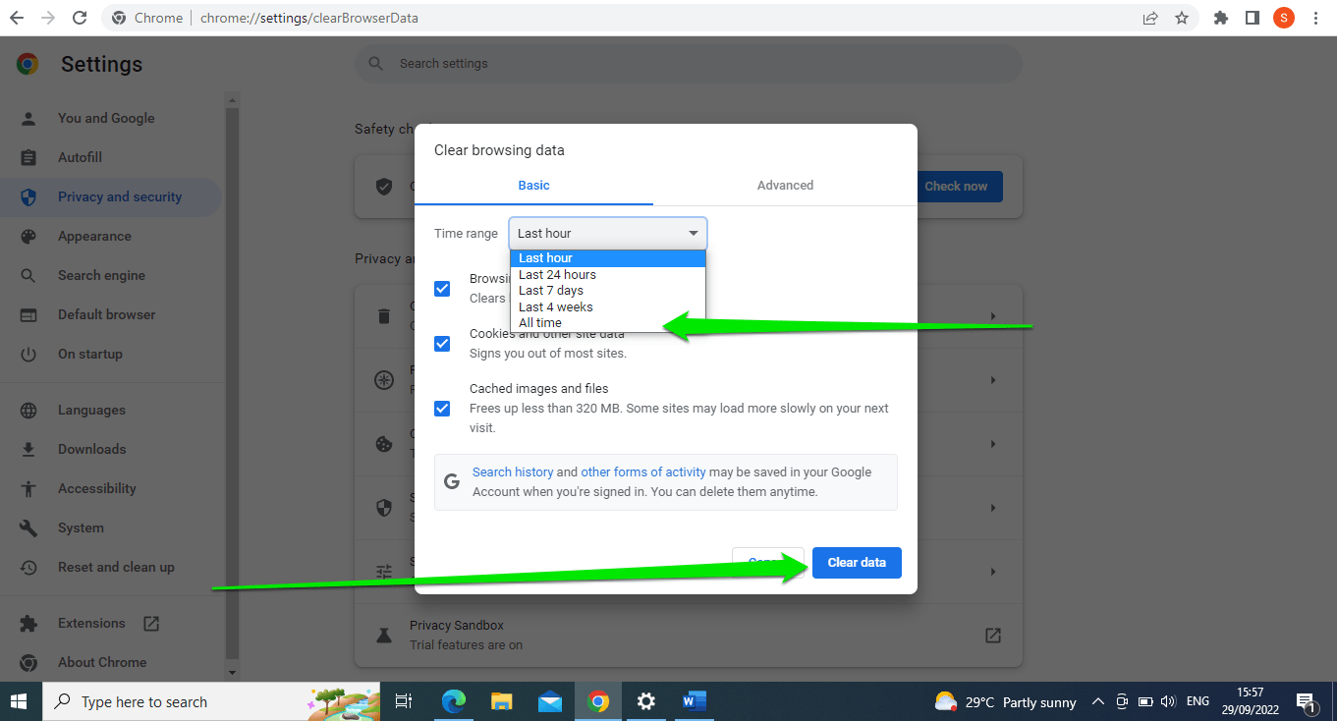Viewport: 1337px width, 721px height.
Task: Open the side panel icon
Action: point(1253,18)
